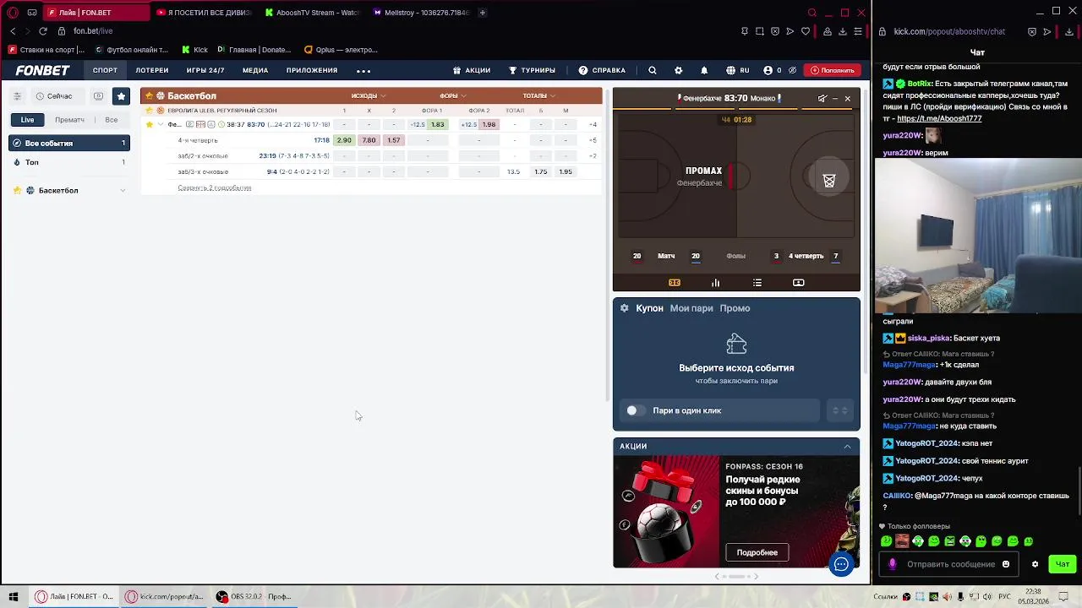
Task: Open the Спорт navigation tab
Action: (105, 71)
